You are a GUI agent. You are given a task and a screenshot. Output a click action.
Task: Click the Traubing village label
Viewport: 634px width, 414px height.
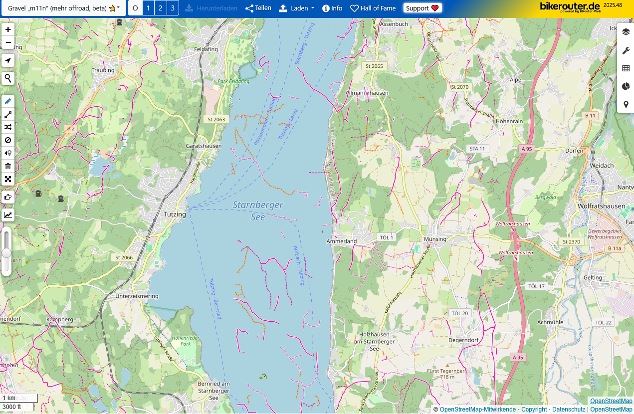point(103,70)
